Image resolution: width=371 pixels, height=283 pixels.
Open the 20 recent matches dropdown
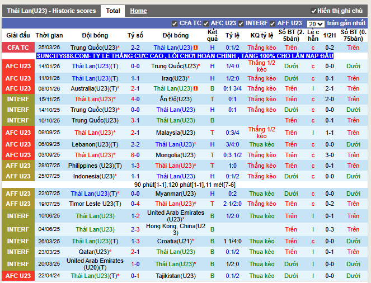(x=316, y=24)
